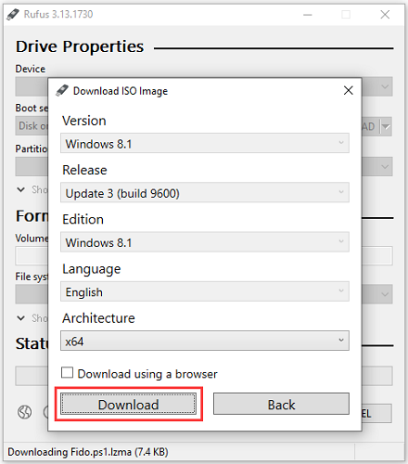Open the Architecture x64 dropdown
408x464 pixels.
(x=205, y=341)
